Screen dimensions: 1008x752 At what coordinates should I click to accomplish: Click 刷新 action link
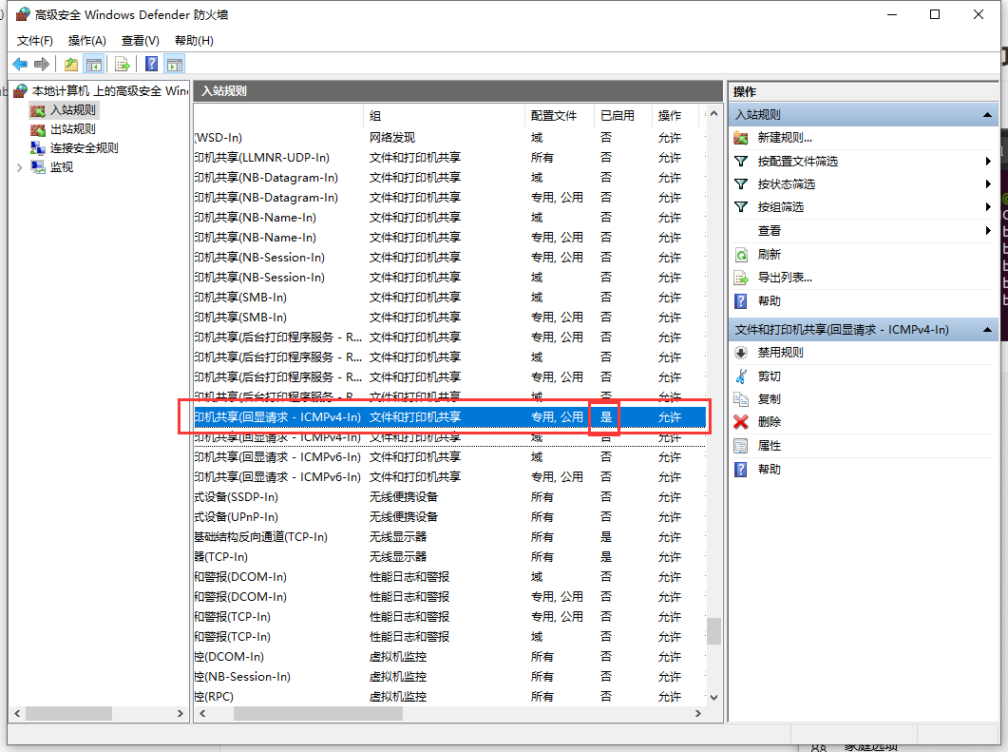[769, 255]
